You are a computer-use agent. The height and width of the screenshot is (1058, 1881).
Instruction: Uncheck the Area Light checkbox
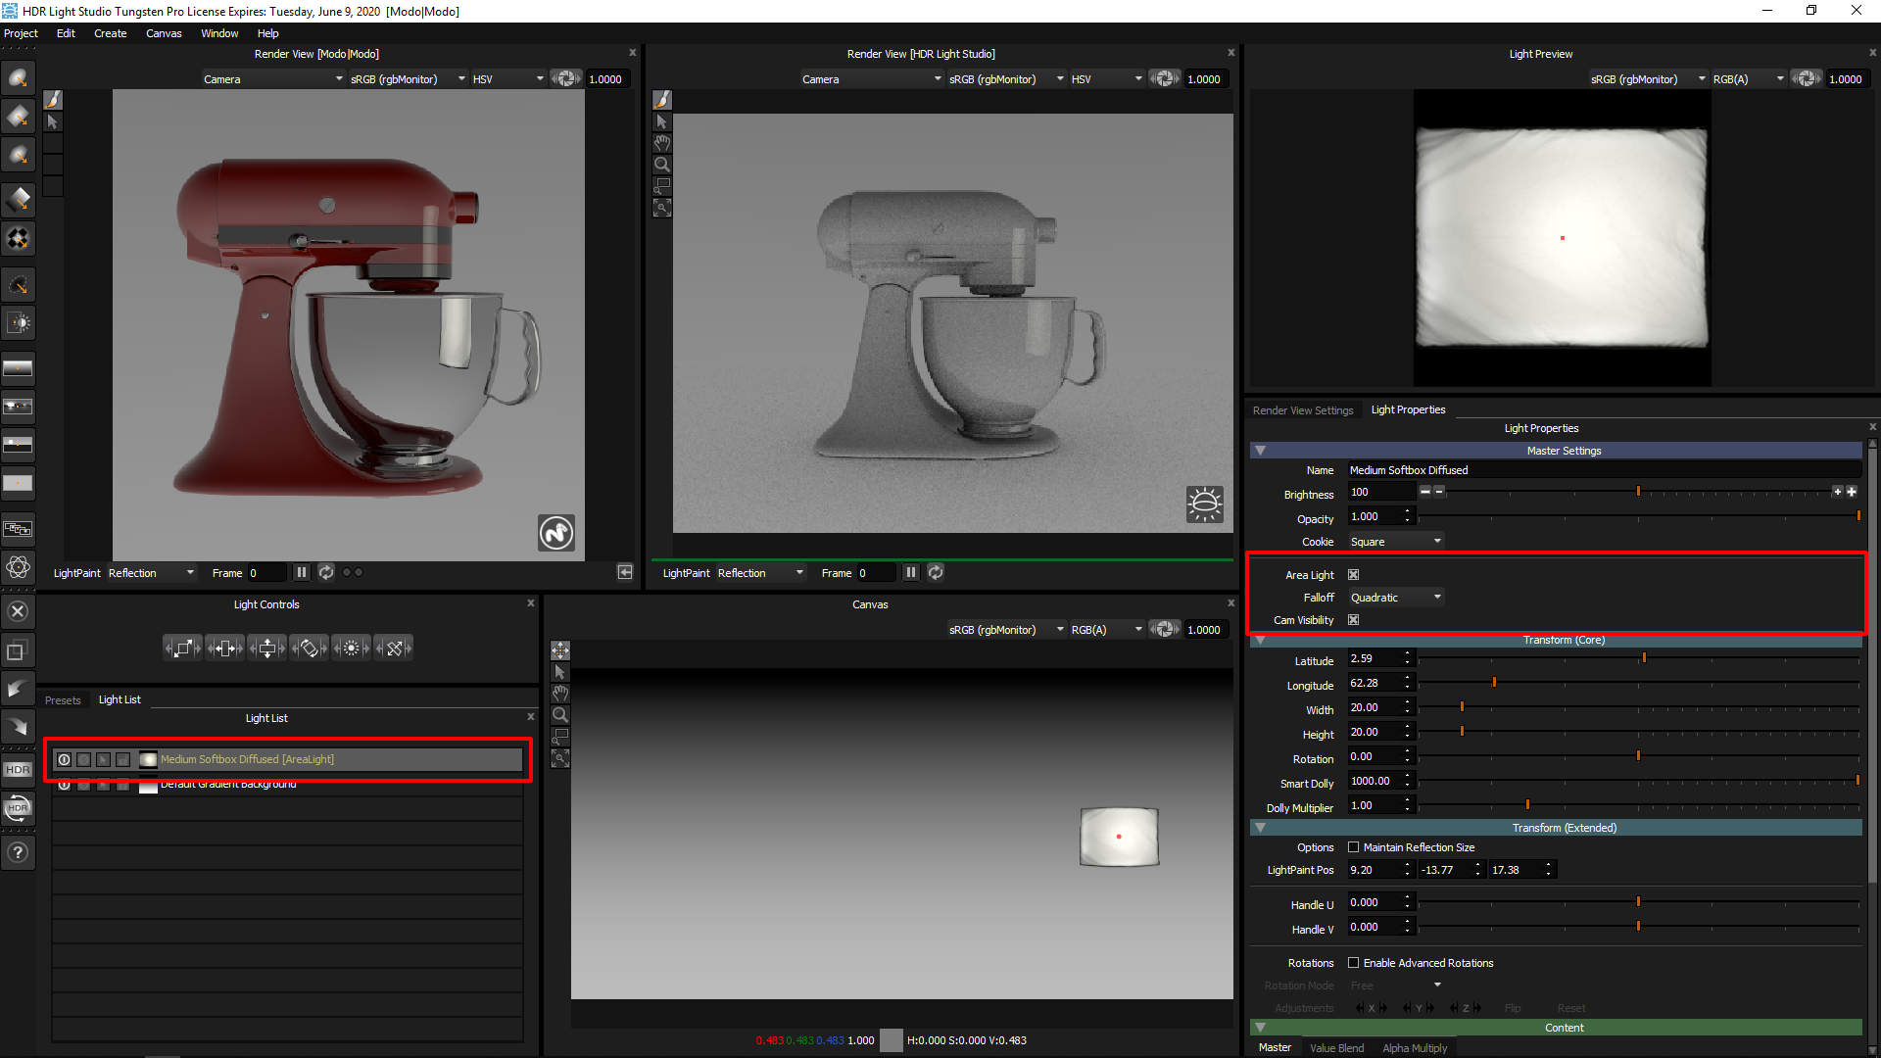tap(1353, 575)
